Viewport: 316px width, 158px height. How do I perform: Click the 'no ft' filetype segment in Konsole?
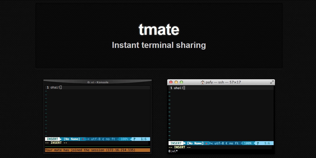coord(110,139)
